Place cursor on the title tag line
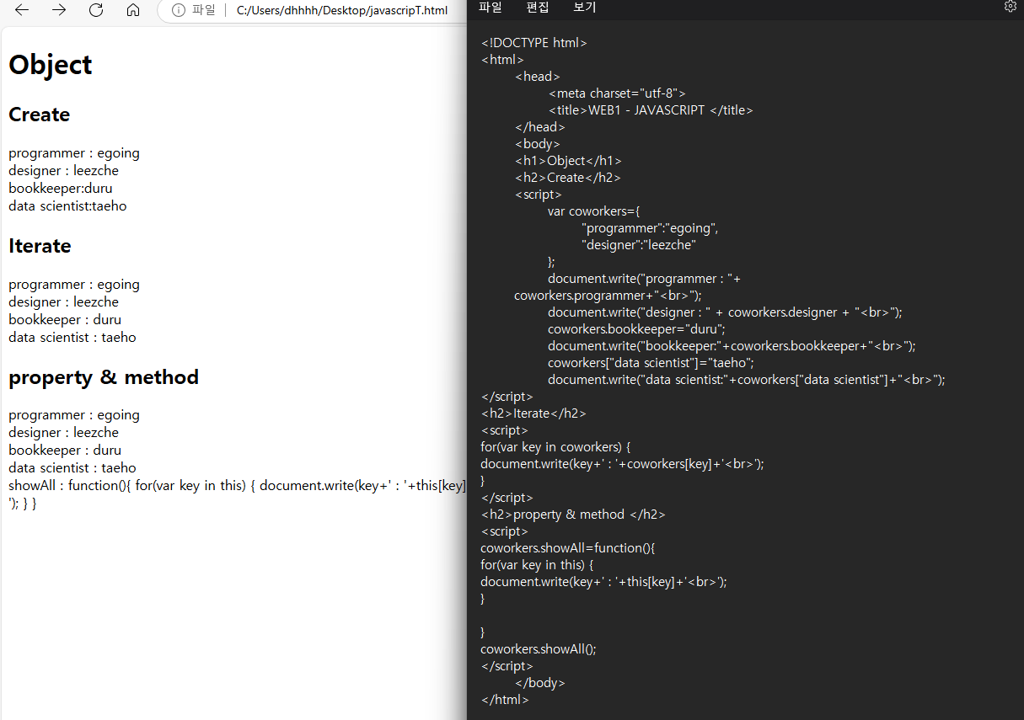This screenshot has width=1024, height=720. pyautogui.click(x=651, y=110)
